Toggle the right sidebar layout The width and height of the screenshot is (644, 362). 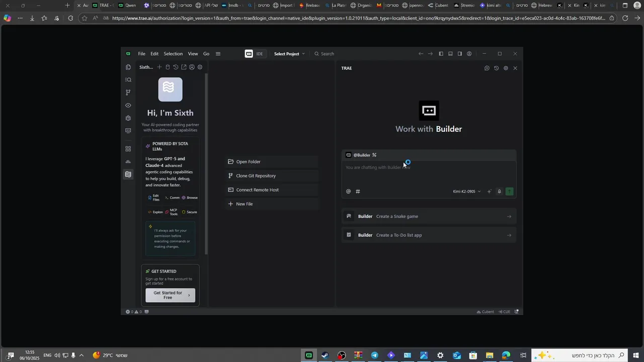(460, 54)
